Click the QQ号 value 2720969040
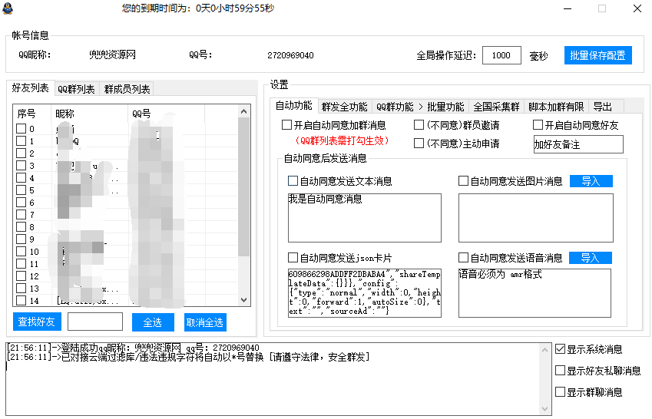The image size is (652, 419). coord(290,55)
